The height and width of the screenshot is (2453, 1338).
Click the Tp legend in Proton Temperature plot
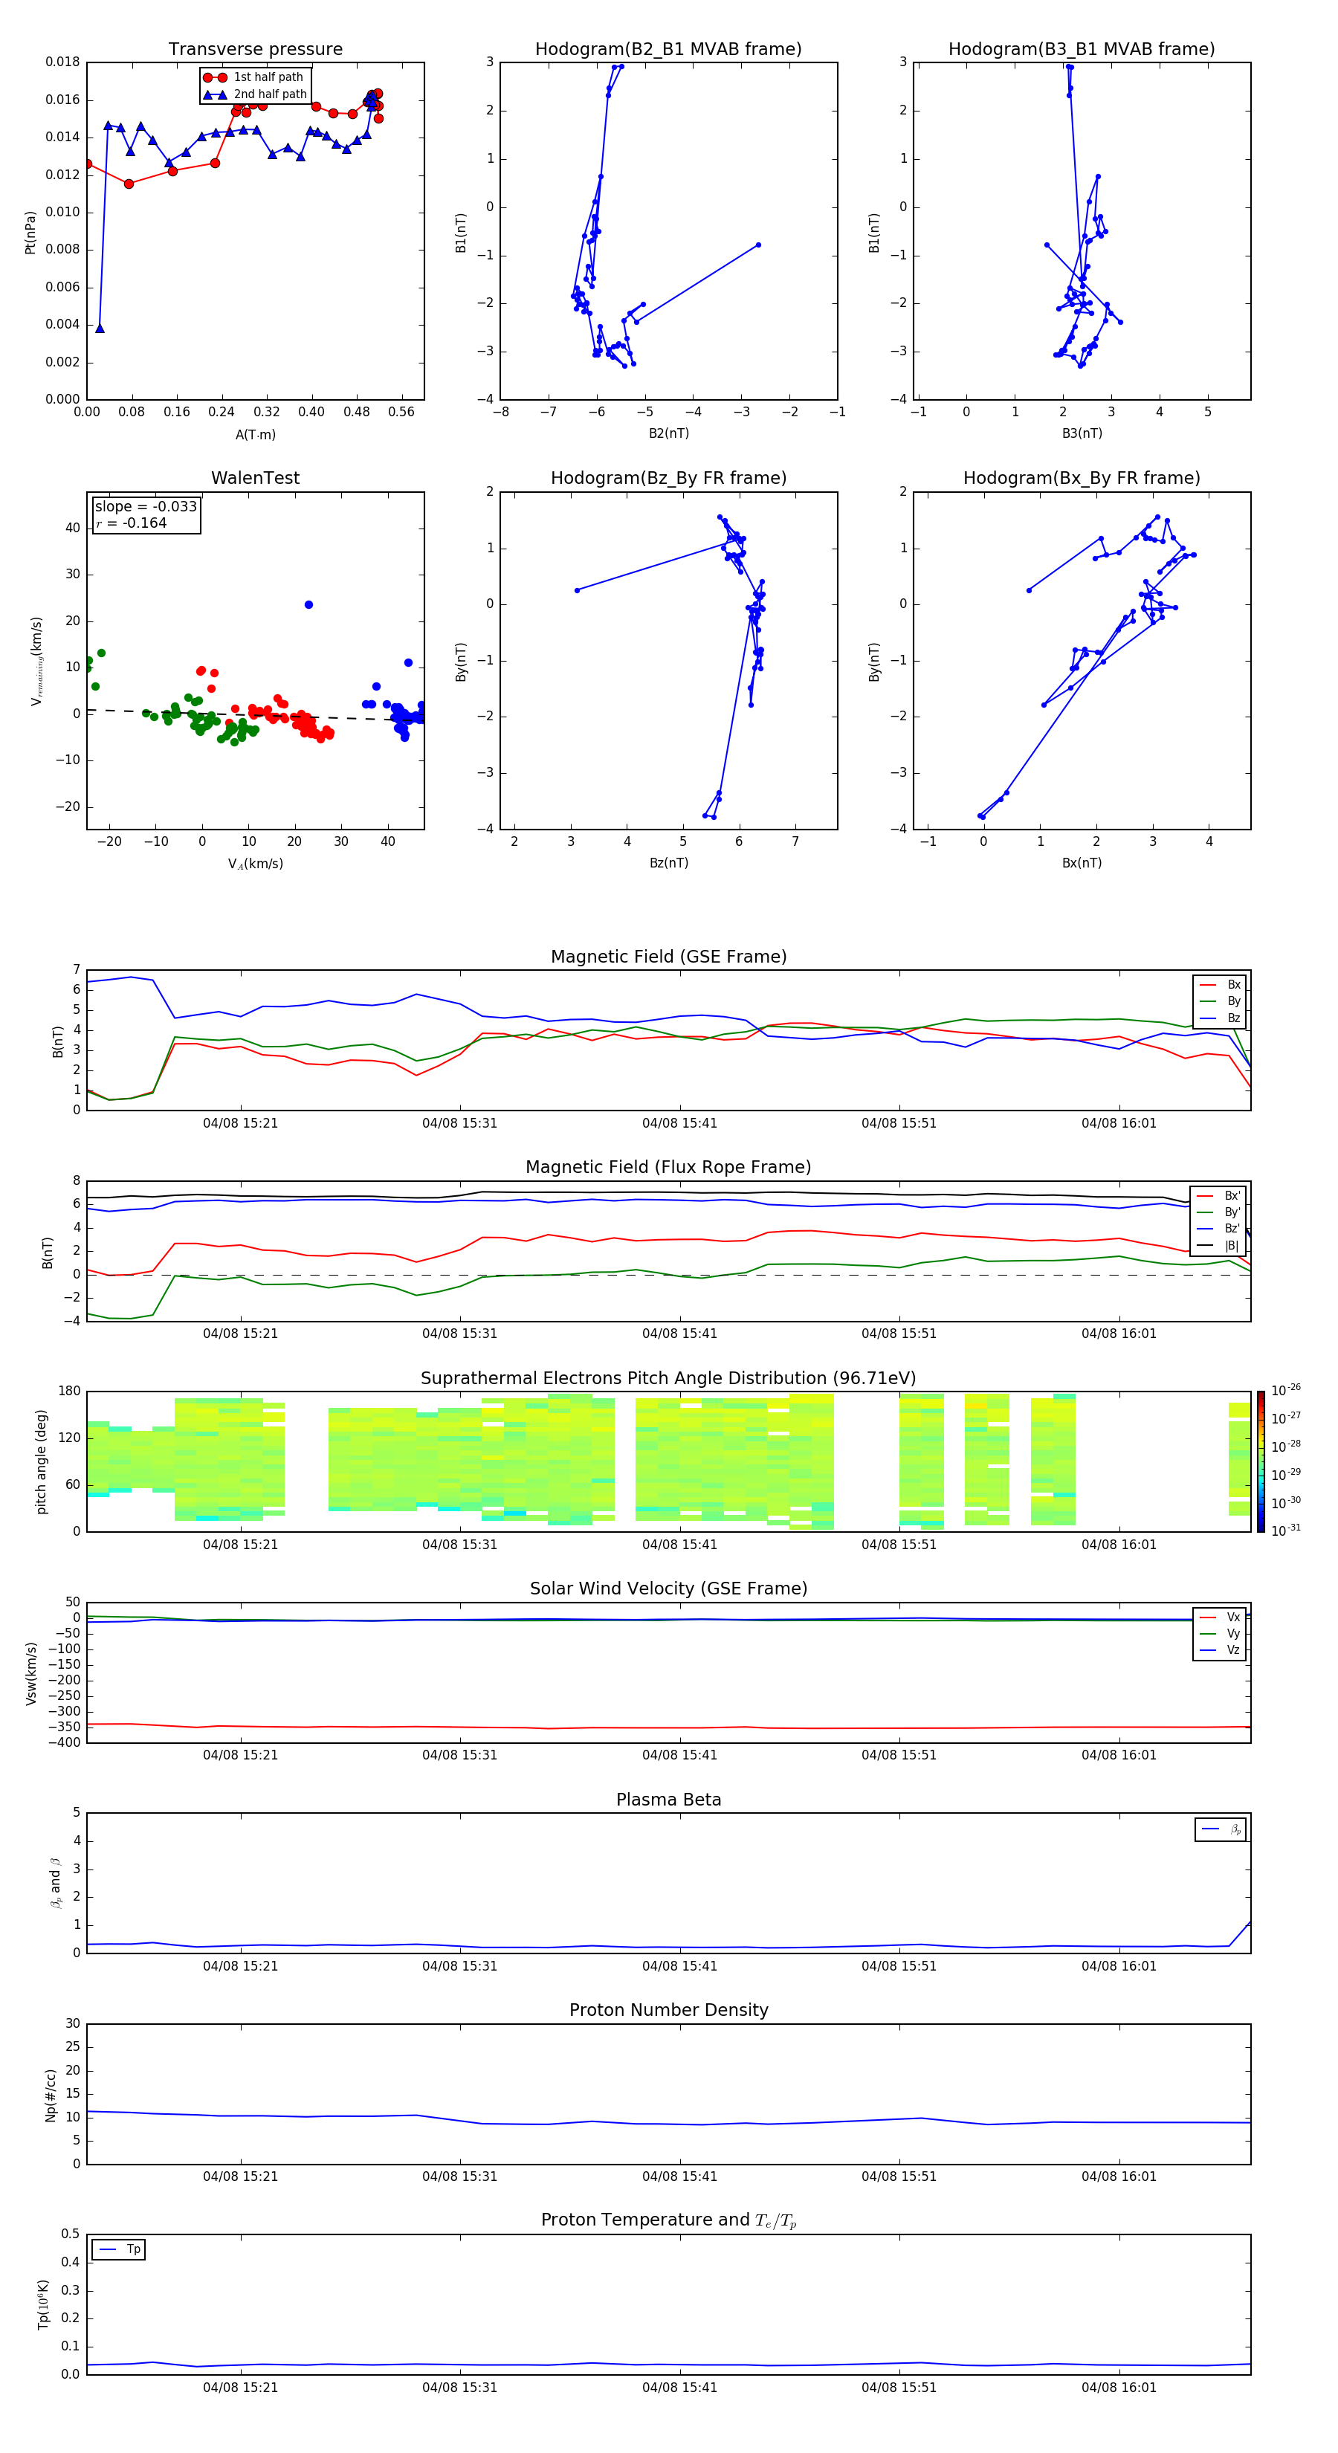click(x=119, y=2250)
